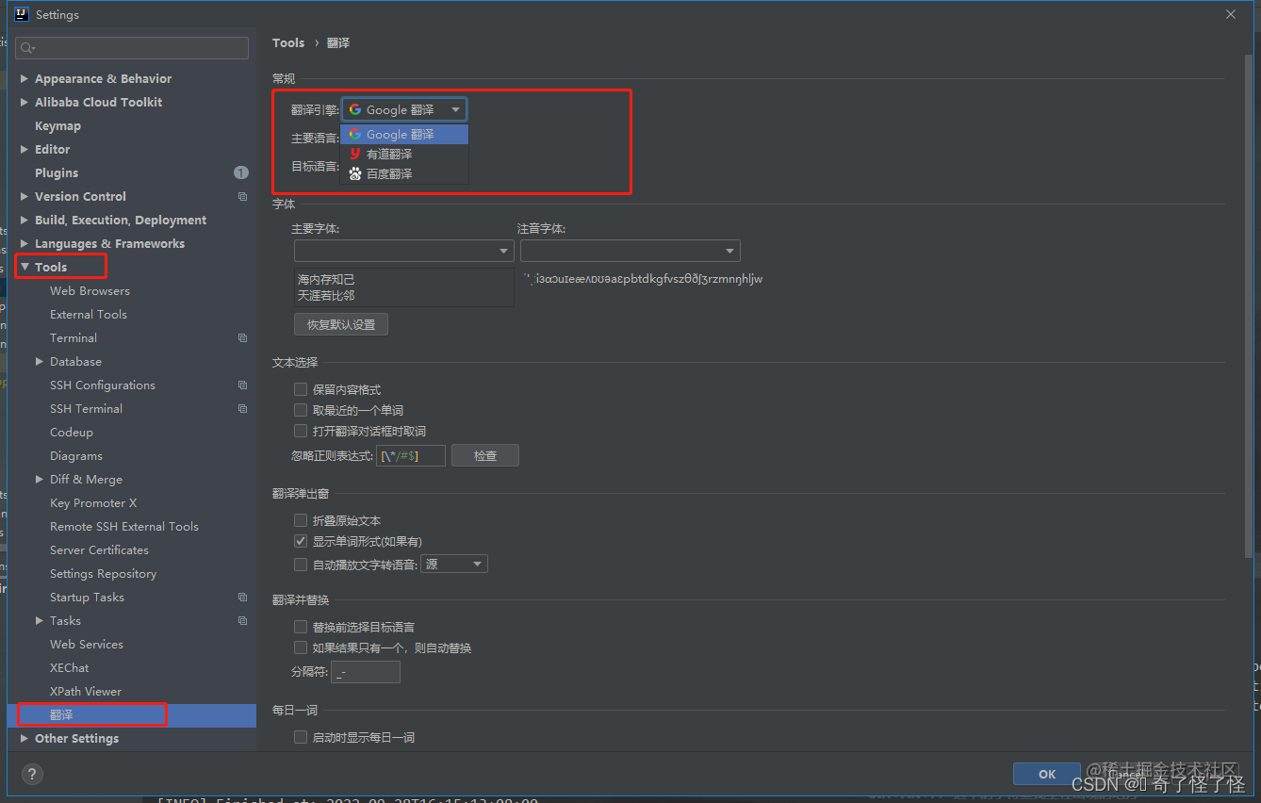Screen dimensions: 1261x803
Task: Enable 取最近的一个单词 checkbox
Action: (301, 410)
